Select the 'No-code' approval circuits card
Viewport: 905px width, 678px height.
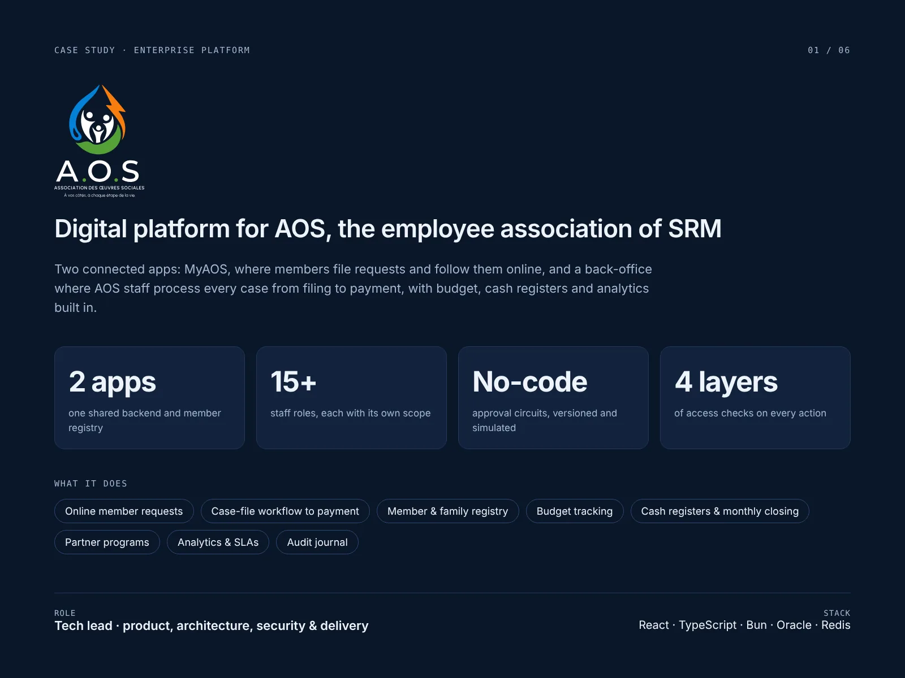[x=553, y=398]
